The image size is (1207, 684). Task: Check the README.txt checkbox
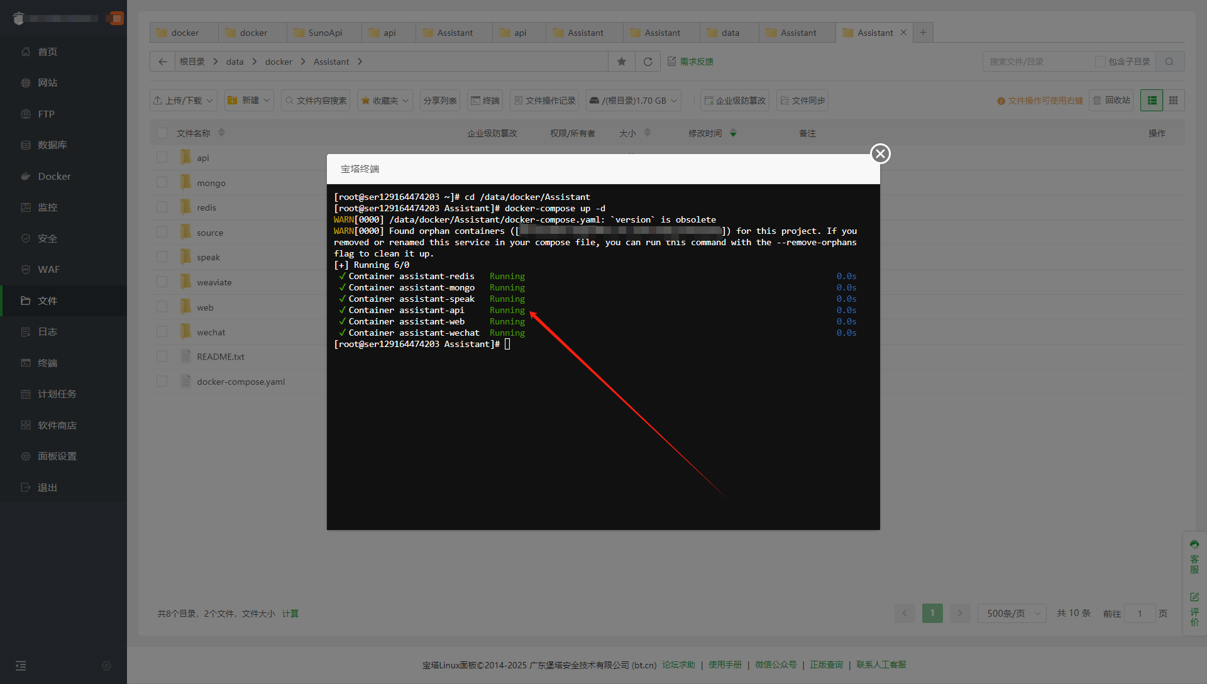162,356
